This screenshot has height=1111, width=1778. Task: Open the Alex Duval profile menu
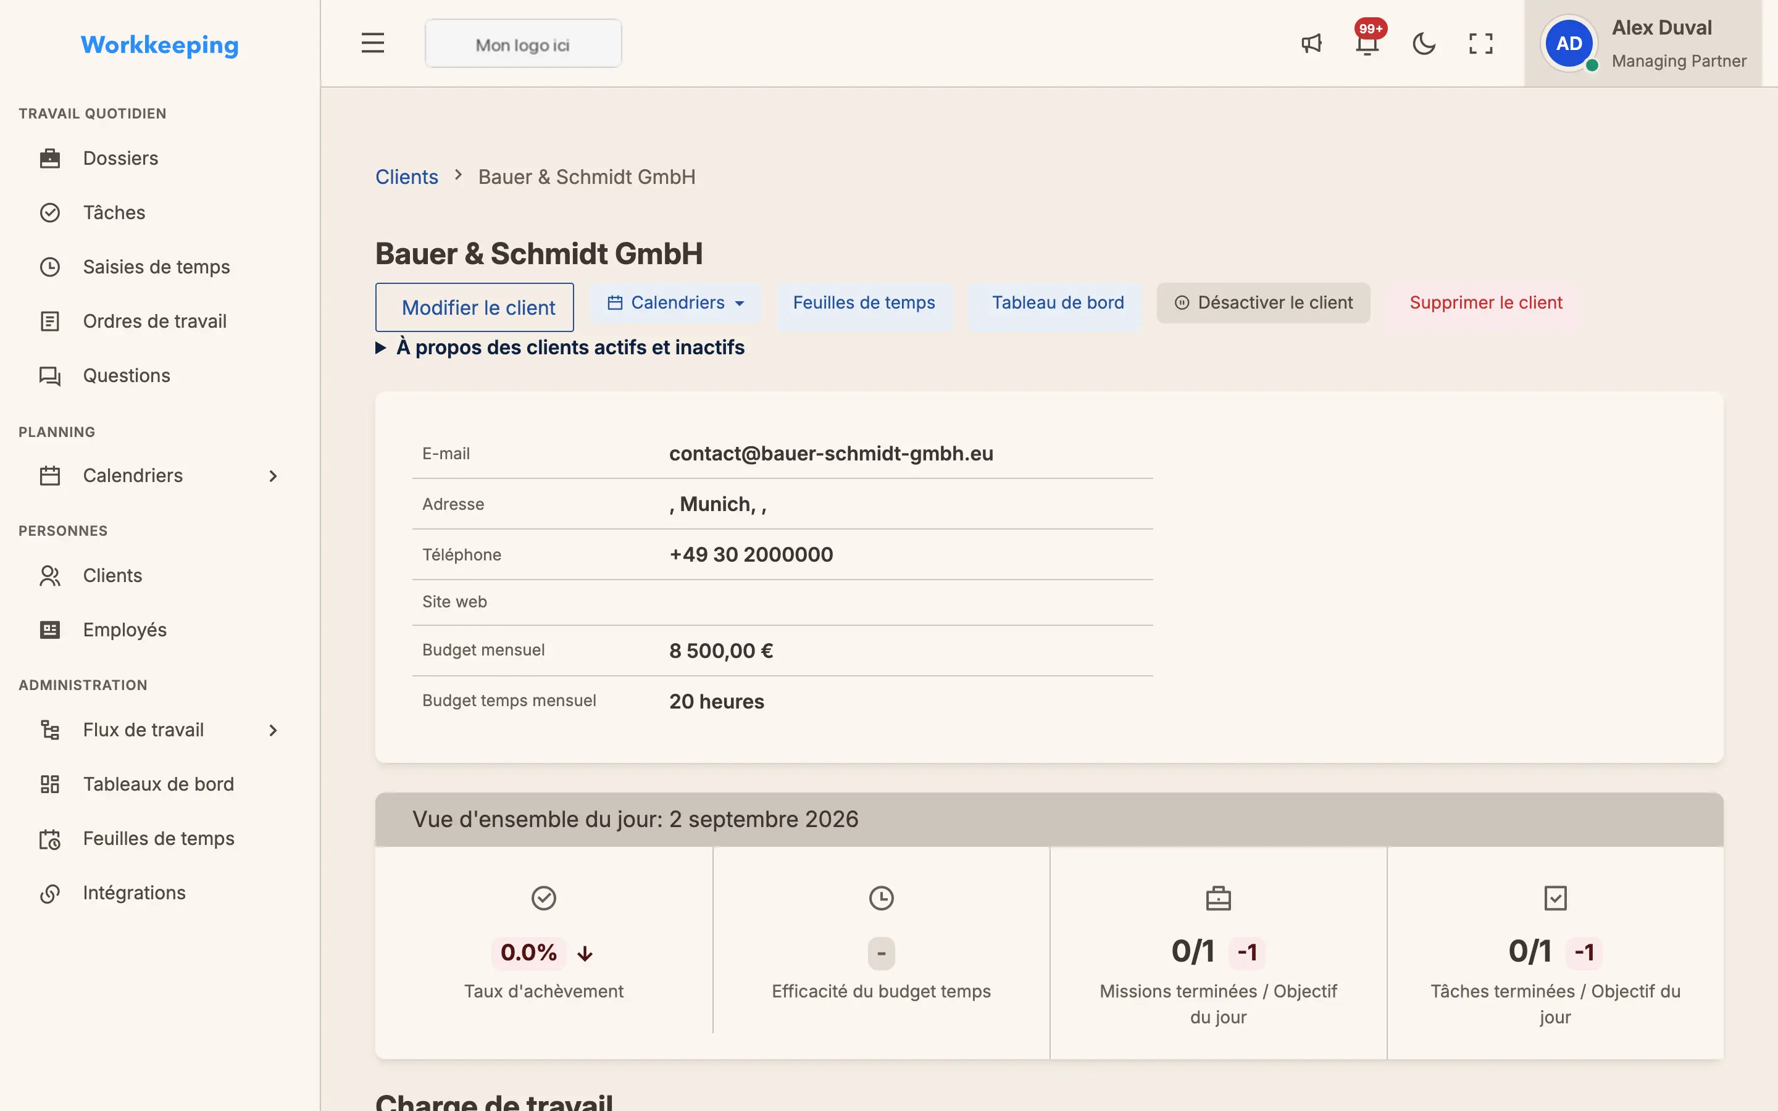[x=1643, y=43]
